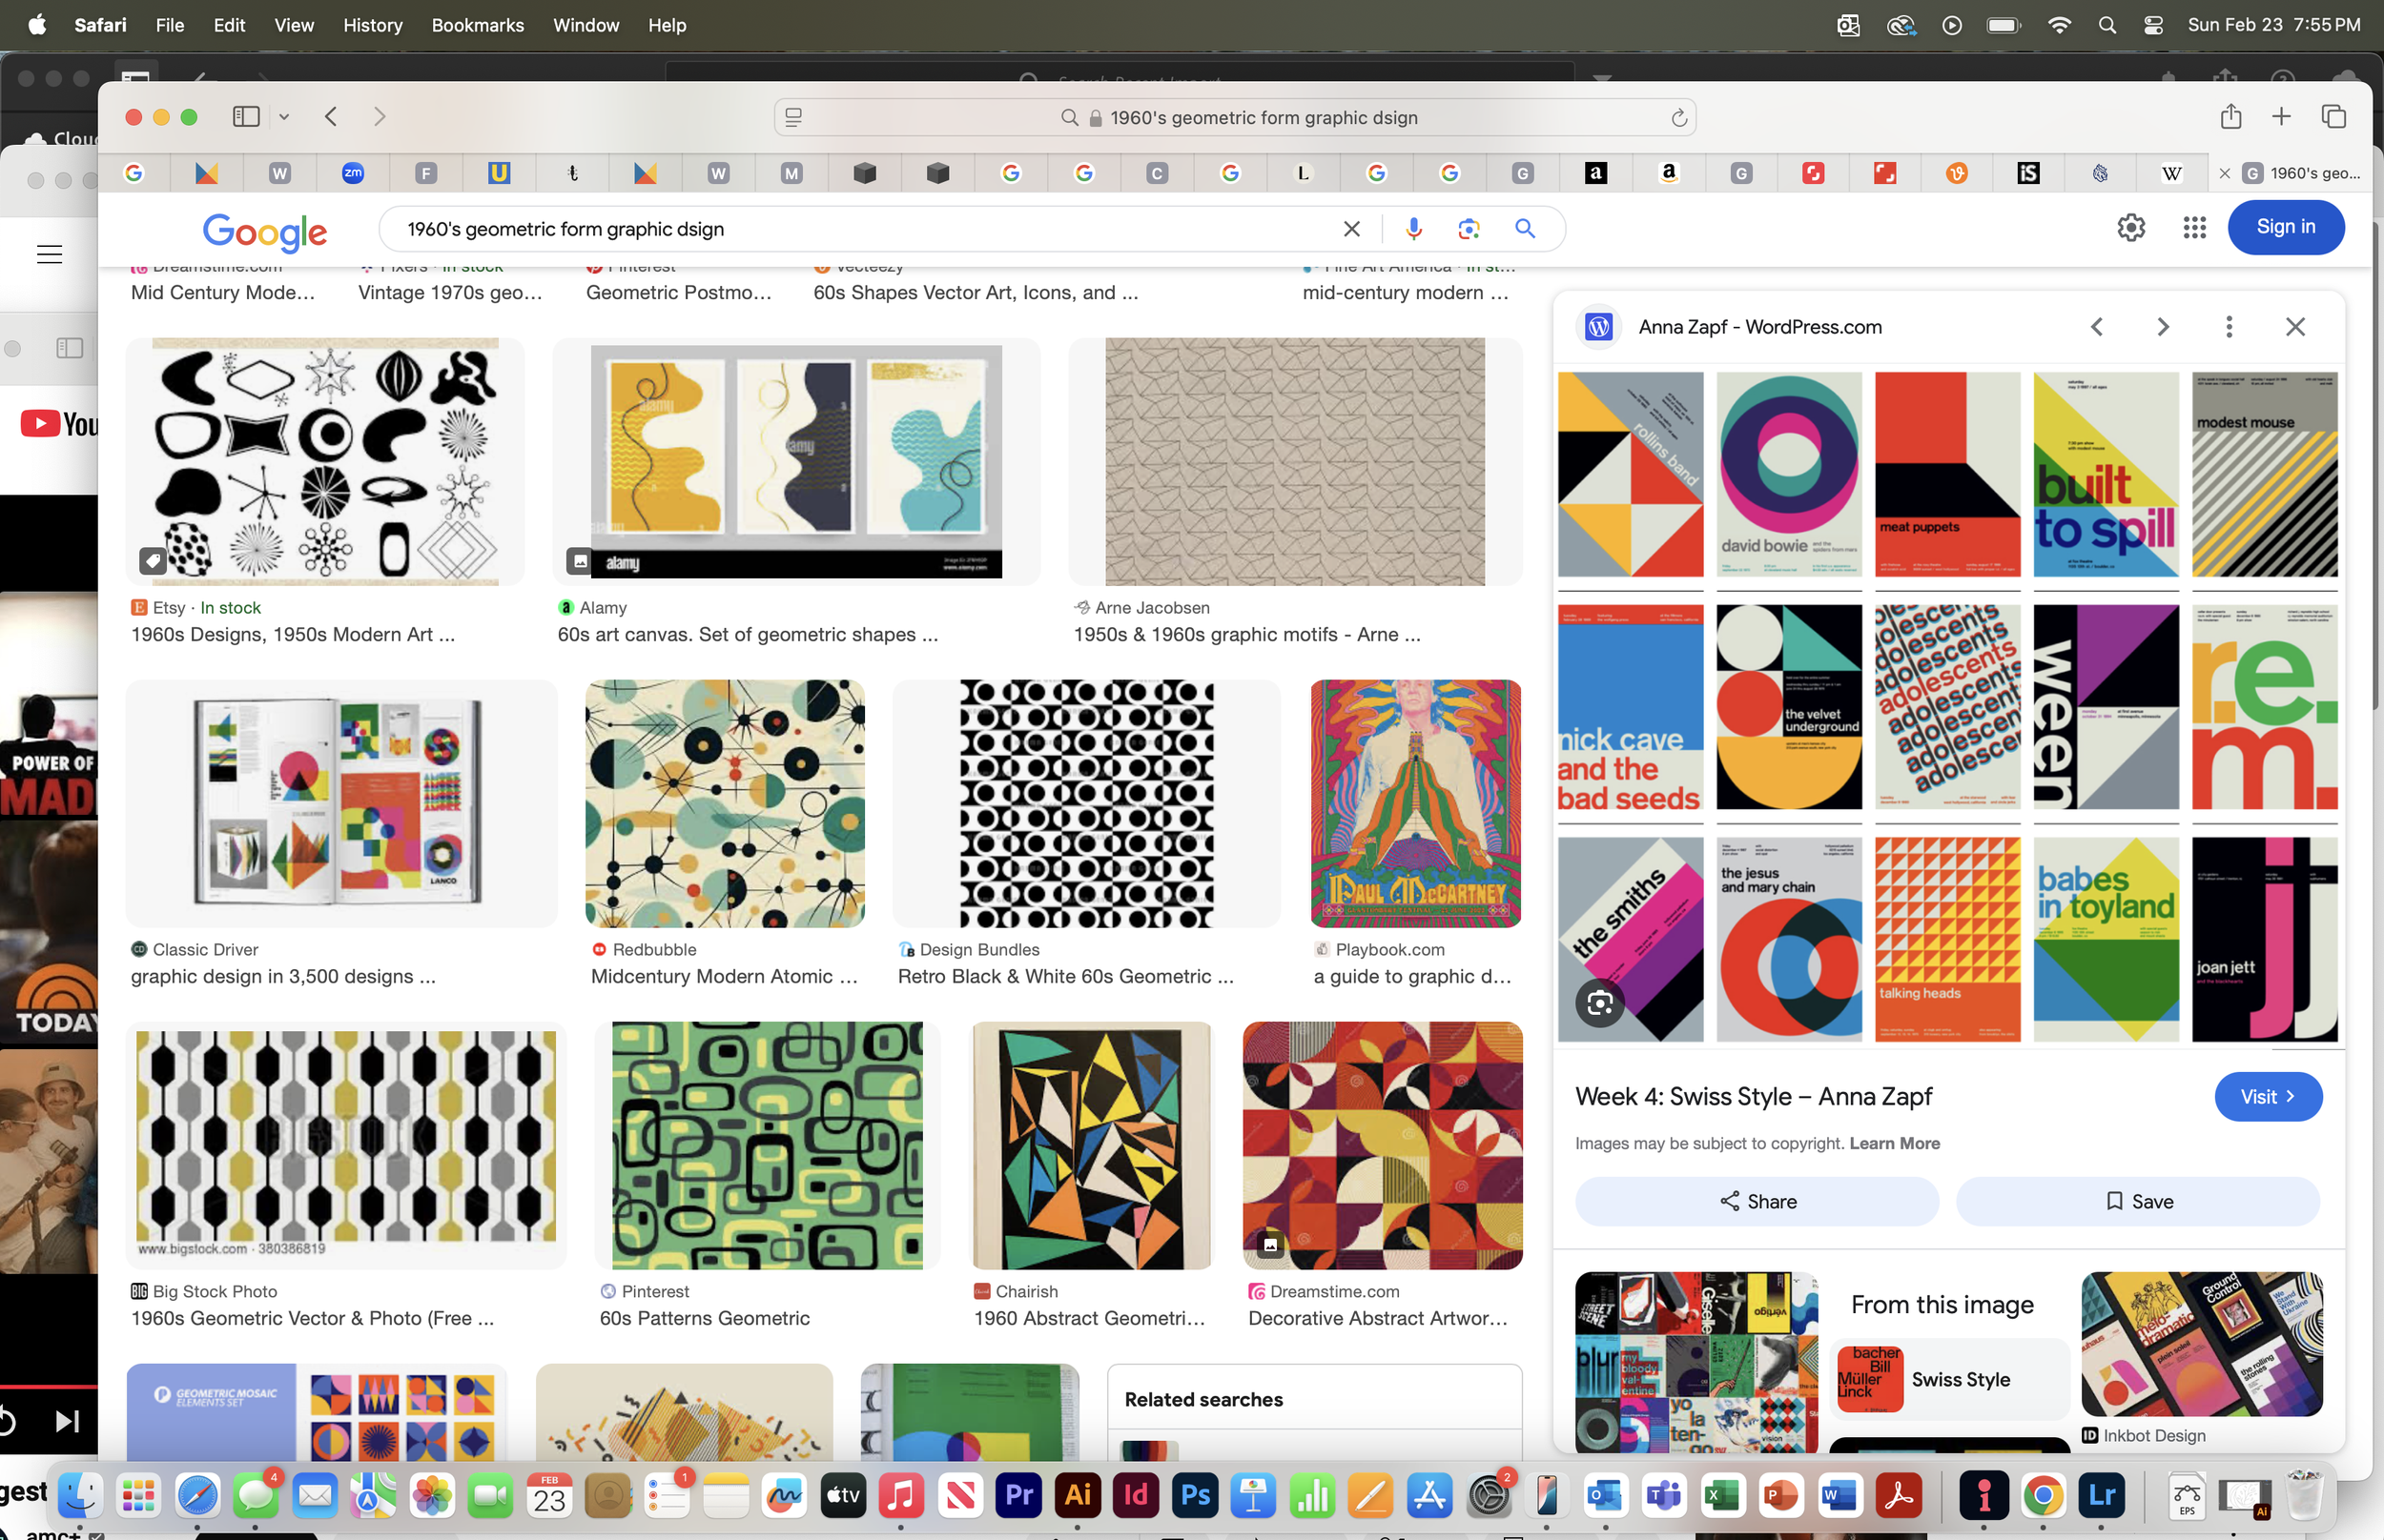
Task: Go back in Safari history
Action: click(x=331, y=117)
